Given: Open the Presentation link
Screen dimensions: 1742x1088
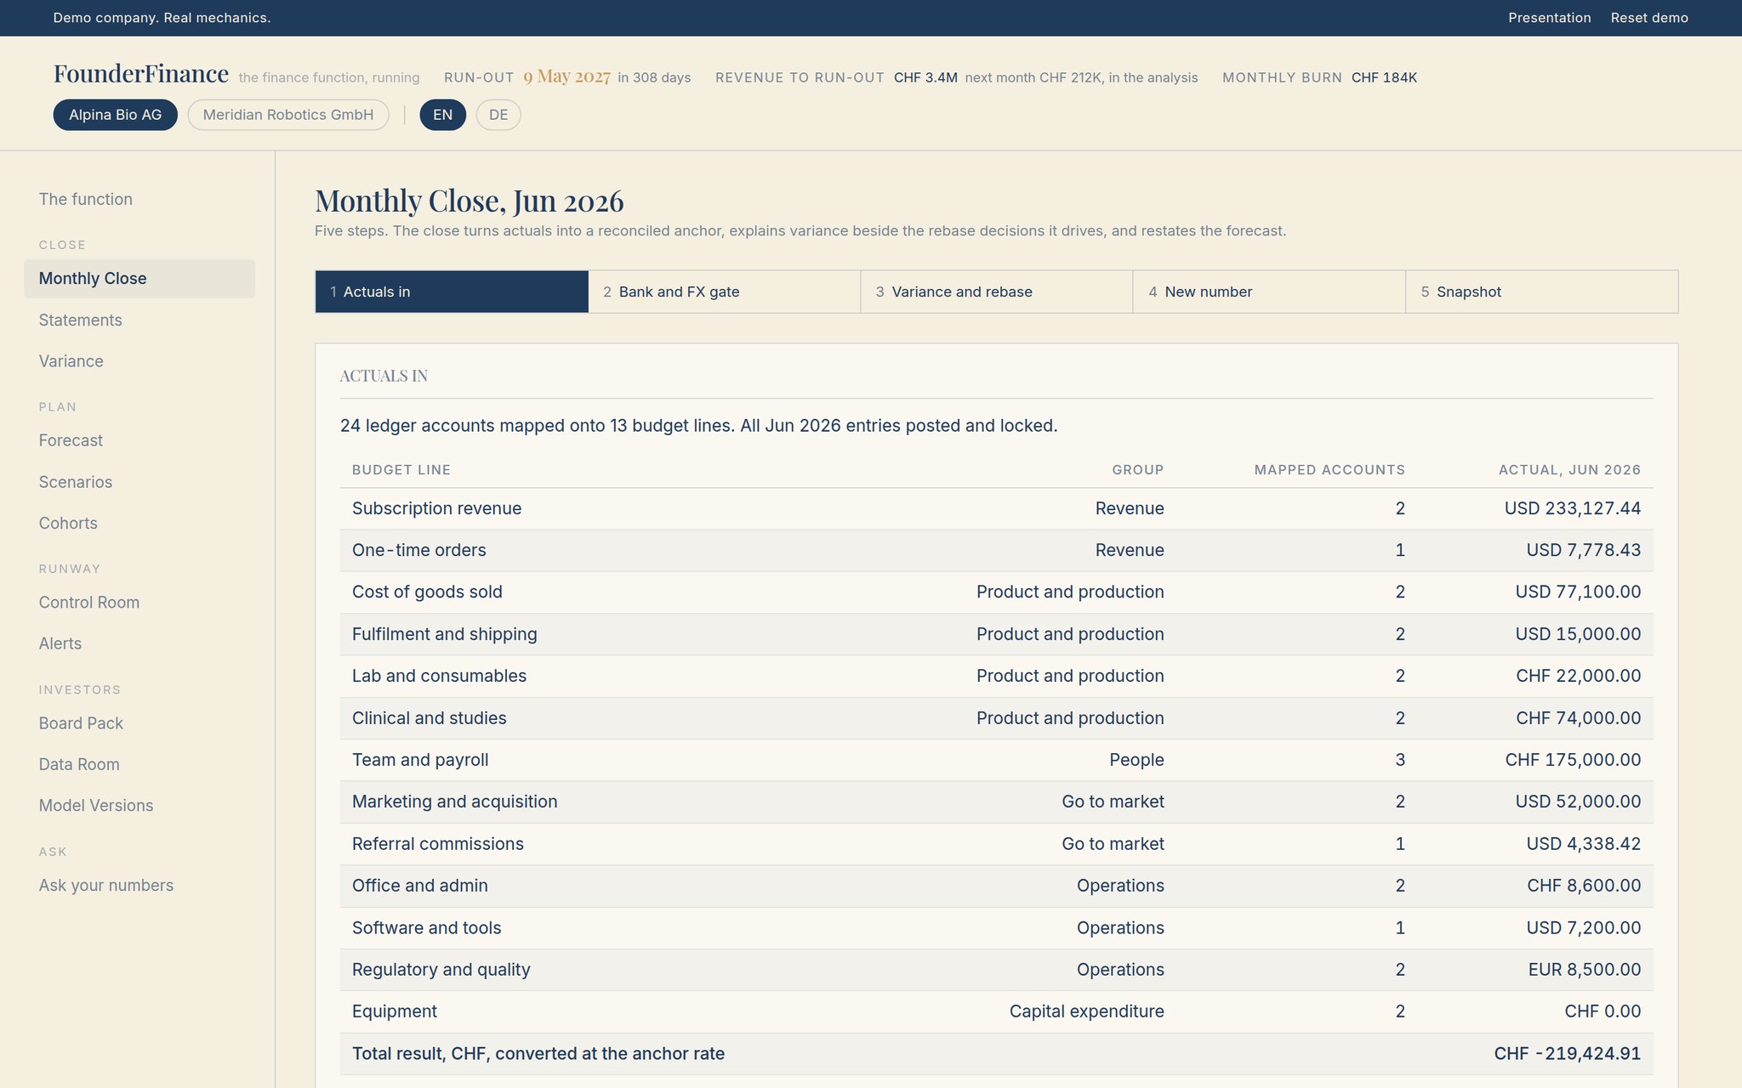Looking at the screenshot, I should [x=1549, y=18].
